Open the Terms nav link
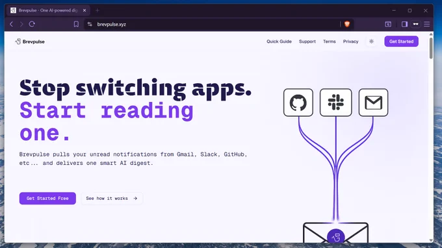Screen dimensions: 442x248 (x=330, y=42)
